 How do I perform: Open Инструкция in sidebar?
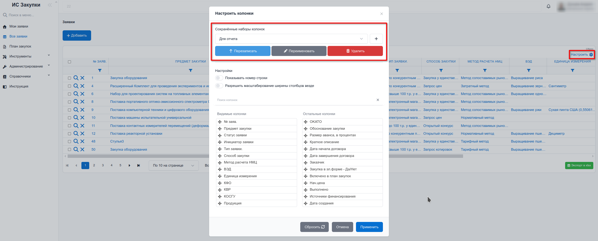(19, 87)
